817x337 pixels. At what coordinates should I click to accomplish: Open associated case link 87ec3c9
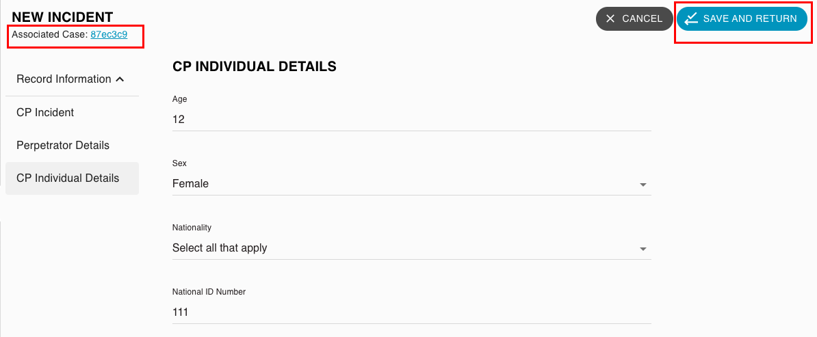point(109,35)
